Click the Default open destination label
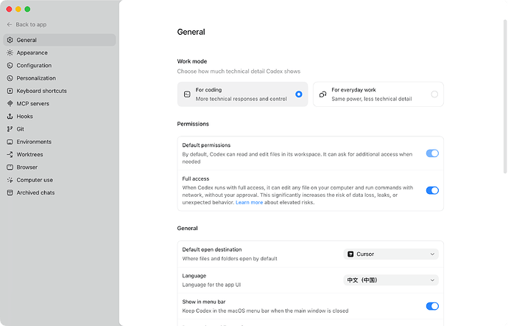Viewport: 508px width, 326px height. [x=212, y=249]
